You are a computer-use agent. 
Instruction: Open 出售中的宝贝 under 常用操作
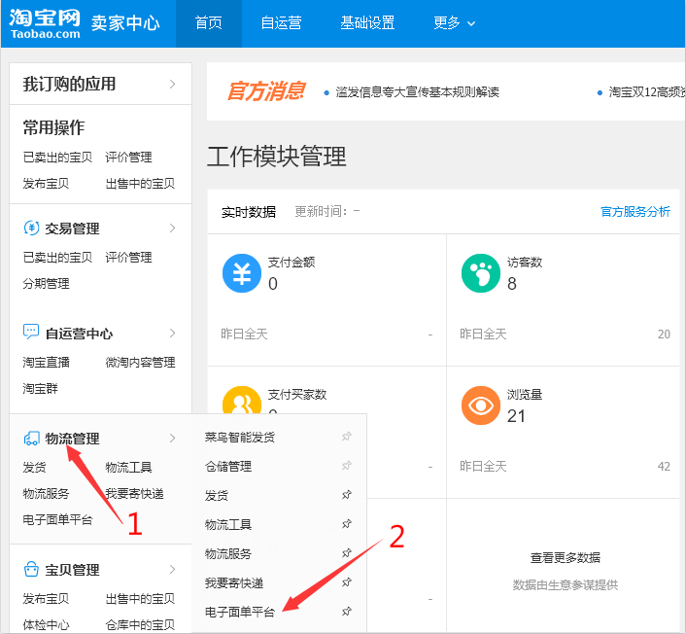(x=140, y=184)
